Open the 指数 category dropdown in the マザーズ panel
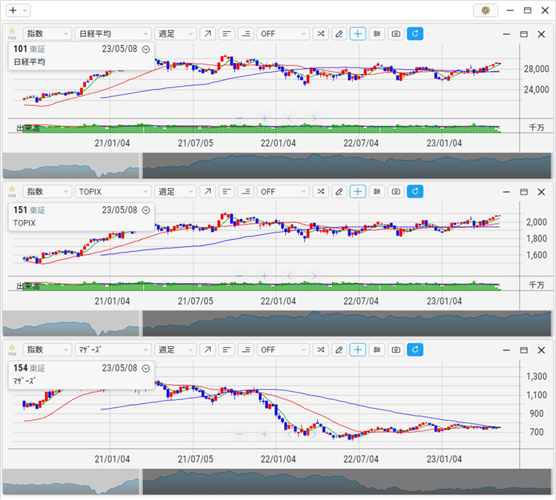 point(47,350)
